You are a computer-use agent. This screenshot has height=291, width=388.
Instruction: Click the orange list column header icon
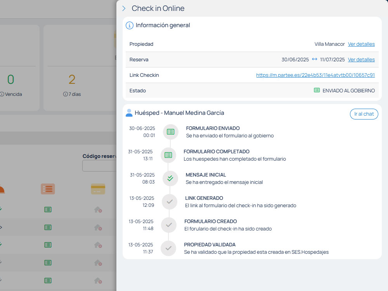[48, 189]
